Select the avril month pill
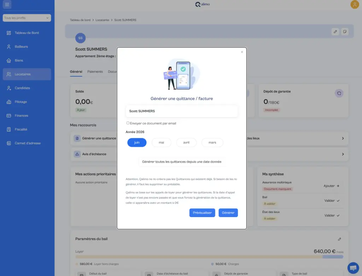The image size is (362, 276). tap(186, 143)
